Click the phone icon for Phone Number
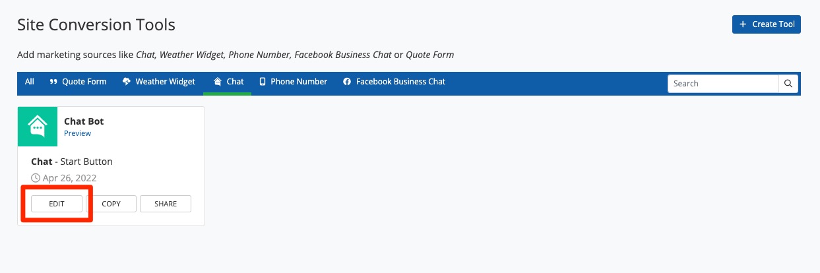The height and width of the screenshot is (273, 820). (263, 82)
